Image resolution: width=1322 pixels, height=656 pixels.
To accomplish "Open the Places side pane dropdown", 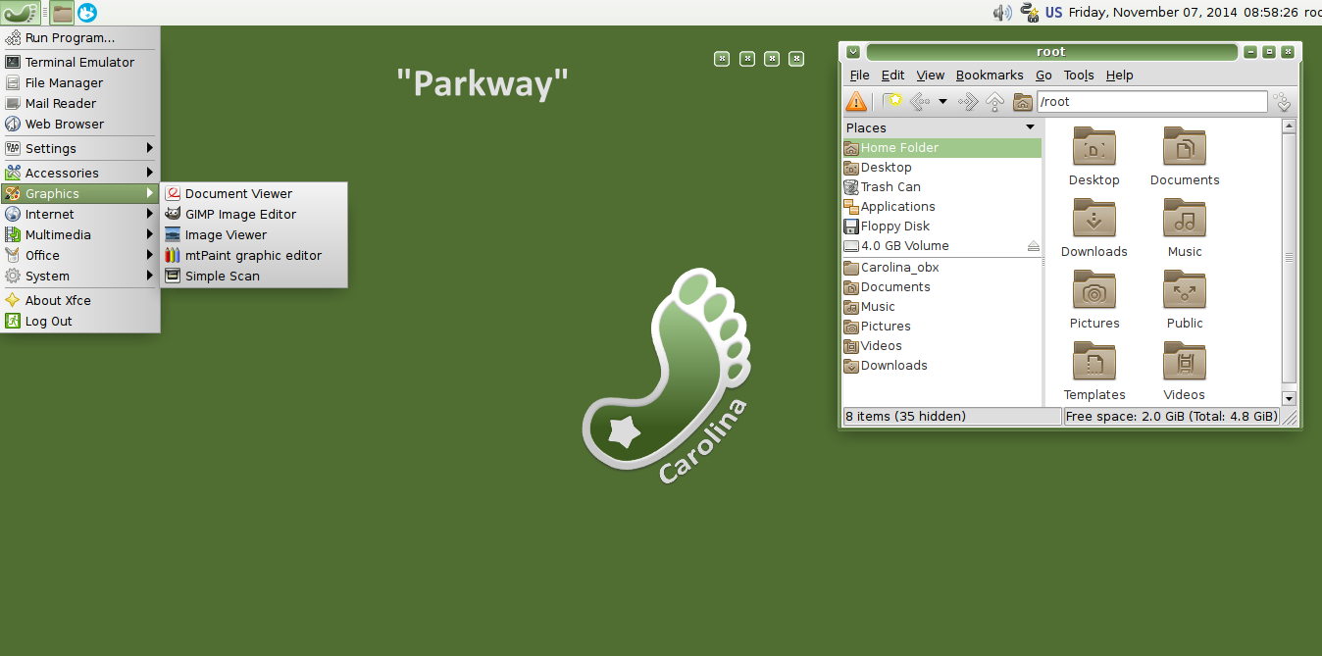I will tap(1030, 127).
